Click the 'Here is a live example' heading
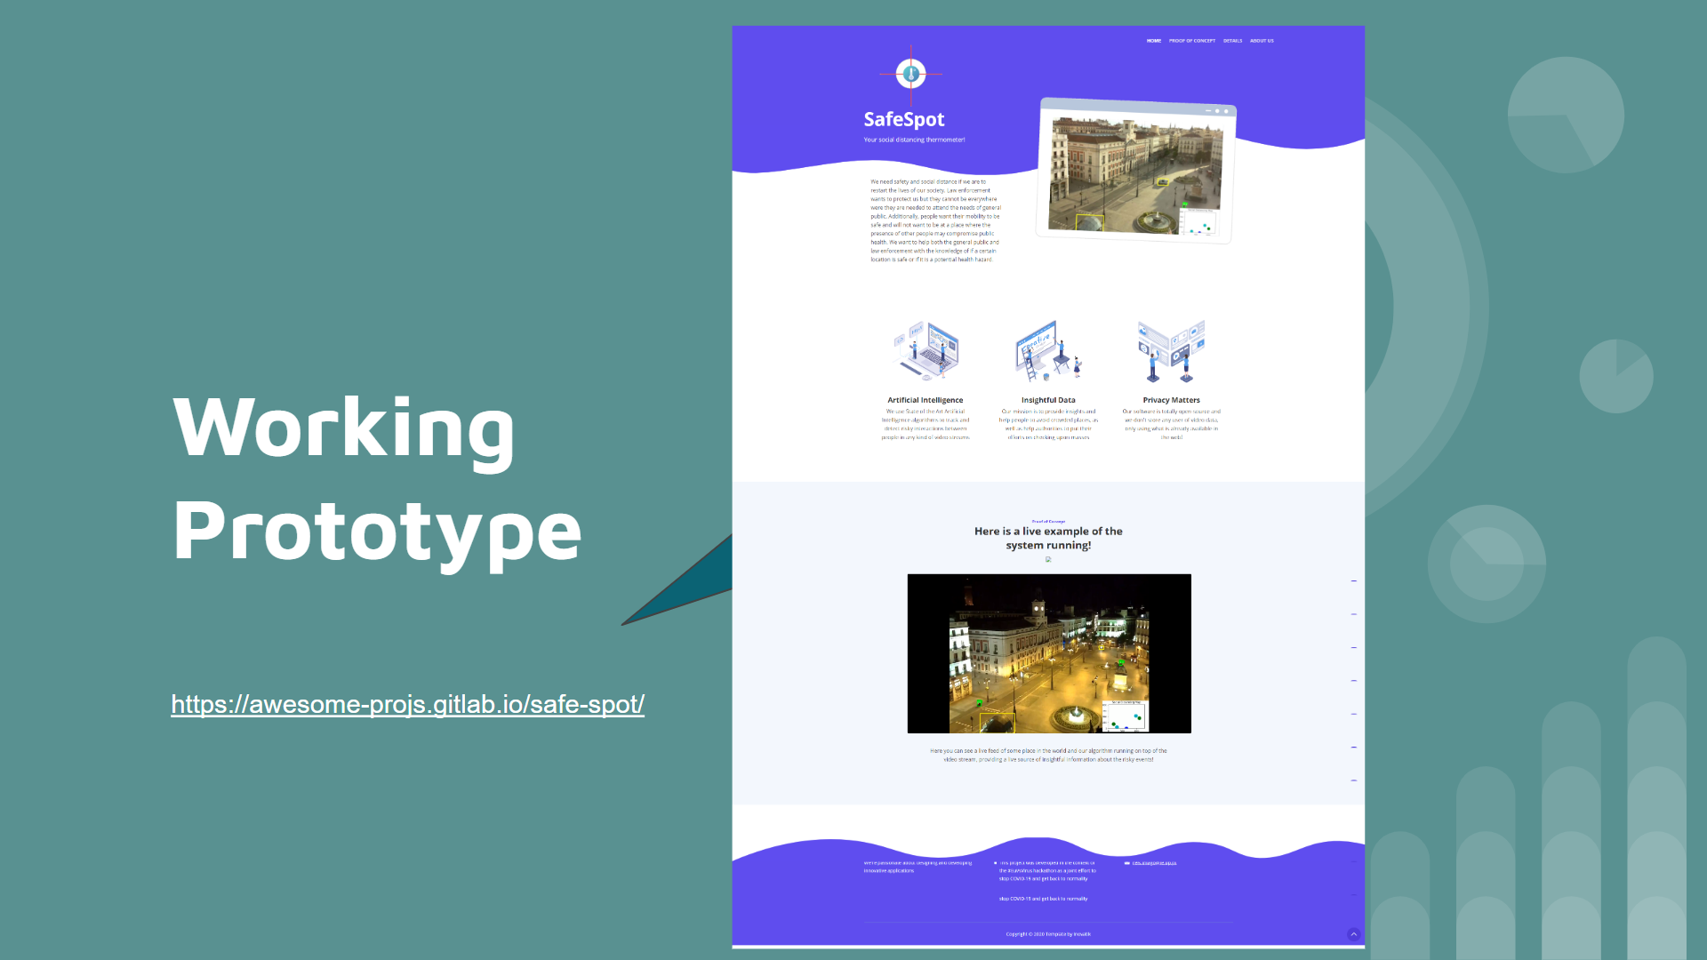Image resolution: width=1707 pixels, height=960 pixels. (1048, 538)
